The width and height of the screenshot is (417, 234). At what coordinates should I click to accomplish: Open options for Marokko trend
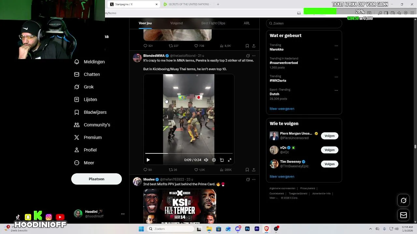coord(336,46)
